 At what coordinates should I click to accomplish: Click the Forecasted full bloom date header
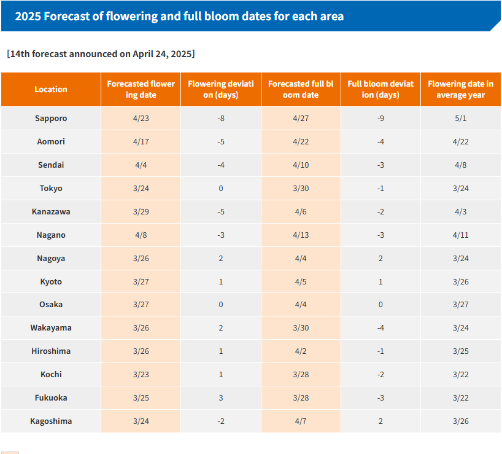301,89
